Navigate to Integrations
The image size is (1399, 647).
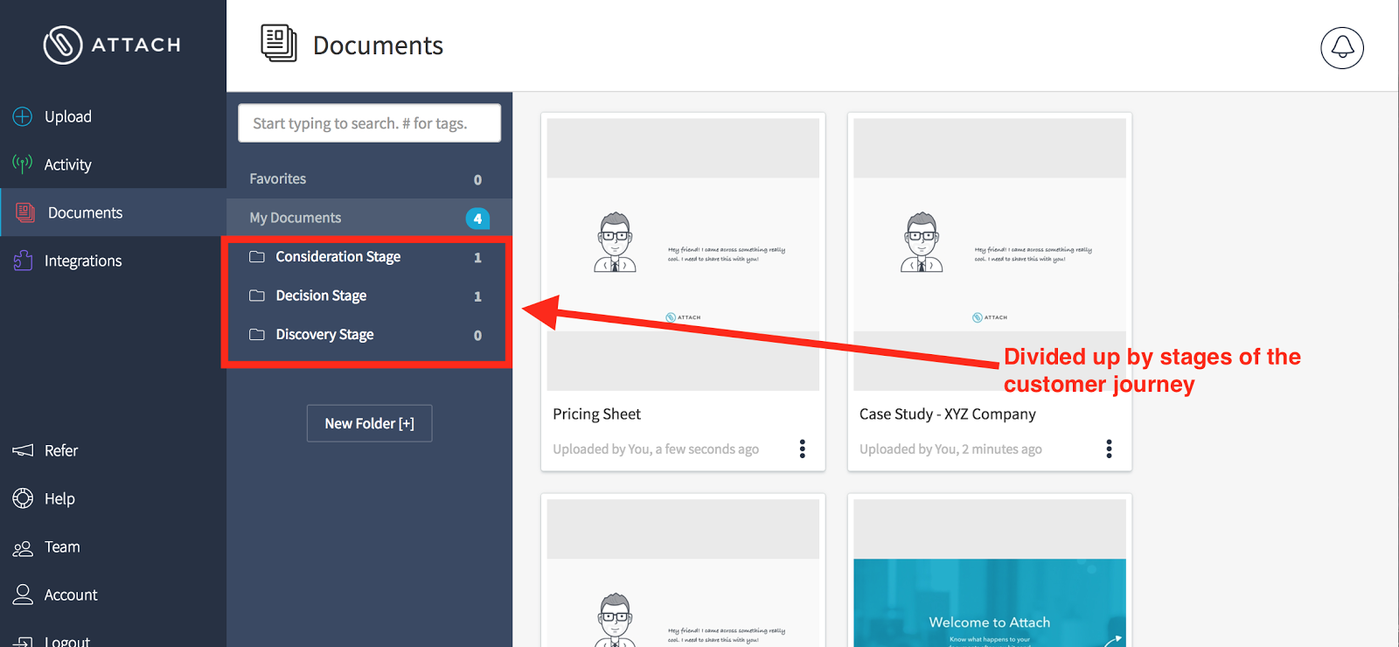[83, 261]
